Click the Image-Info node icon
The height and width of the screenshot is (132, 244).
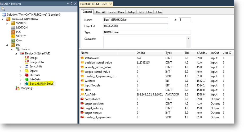click(x=26, y=62)
